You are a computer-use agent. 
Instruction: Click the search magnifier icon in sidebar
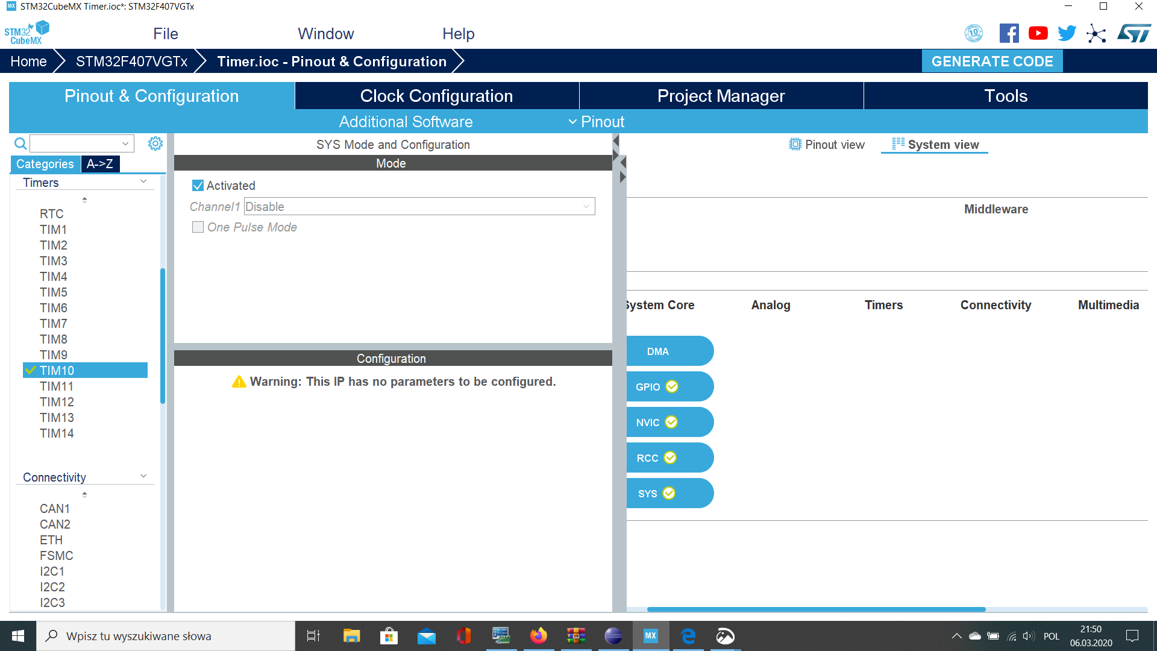coord(20,143)
